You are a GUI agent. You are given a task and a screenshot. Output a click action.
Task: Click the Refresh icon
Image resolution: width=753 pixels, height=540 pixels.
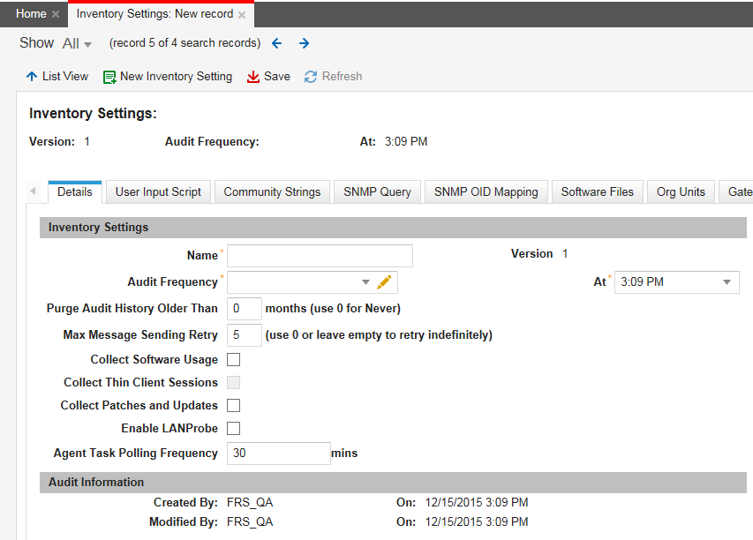point(311,76)
